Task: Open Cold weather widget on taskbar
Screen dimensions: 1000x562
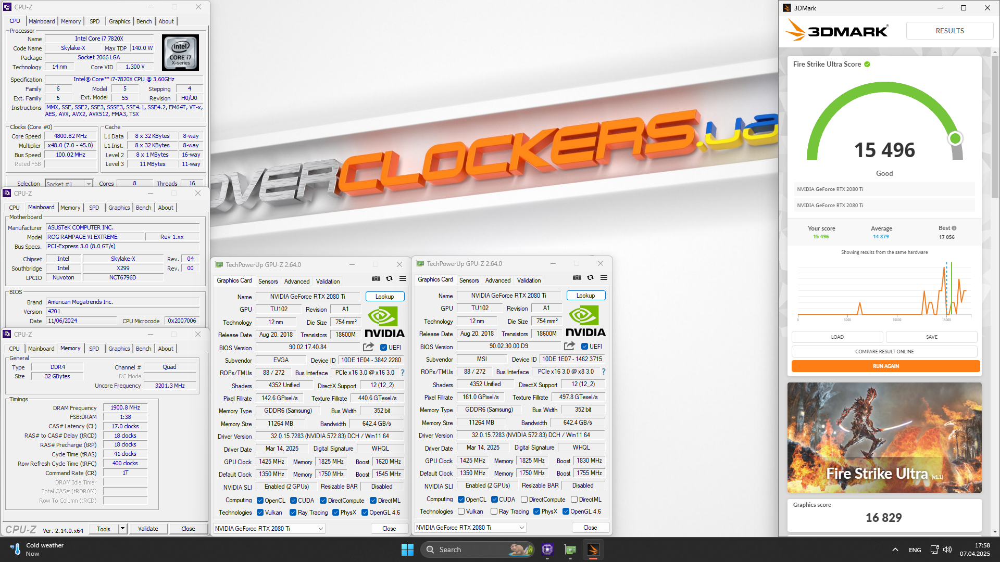Action: (36, 550)
